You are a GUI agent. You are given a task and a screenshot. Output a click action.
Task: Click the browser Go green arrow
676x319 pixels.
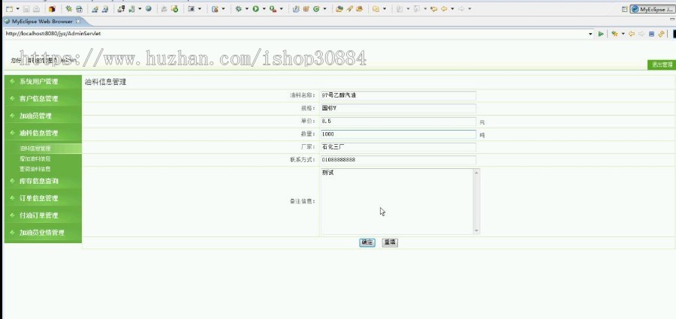pos(601,34)
